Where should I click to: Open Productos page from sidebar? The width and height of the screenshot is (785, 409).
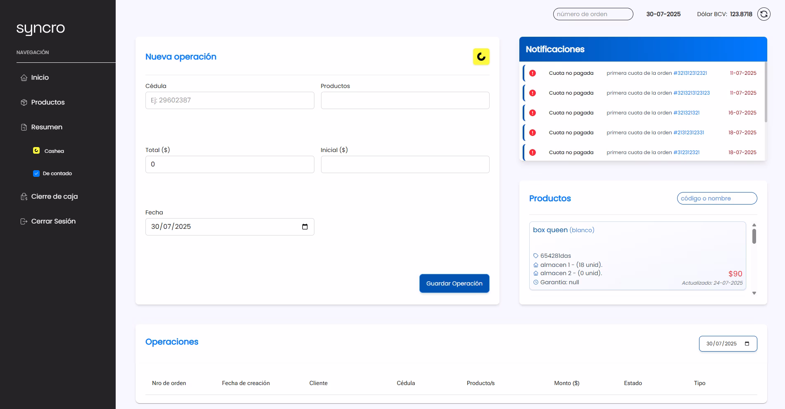48,102
